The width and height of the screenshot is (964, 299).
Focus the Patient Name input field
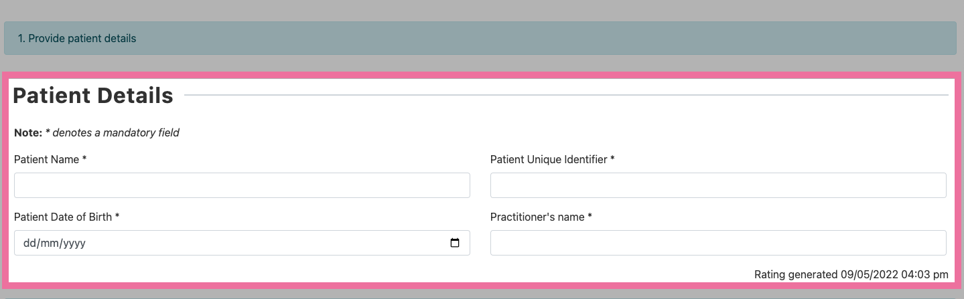point(242,185)
